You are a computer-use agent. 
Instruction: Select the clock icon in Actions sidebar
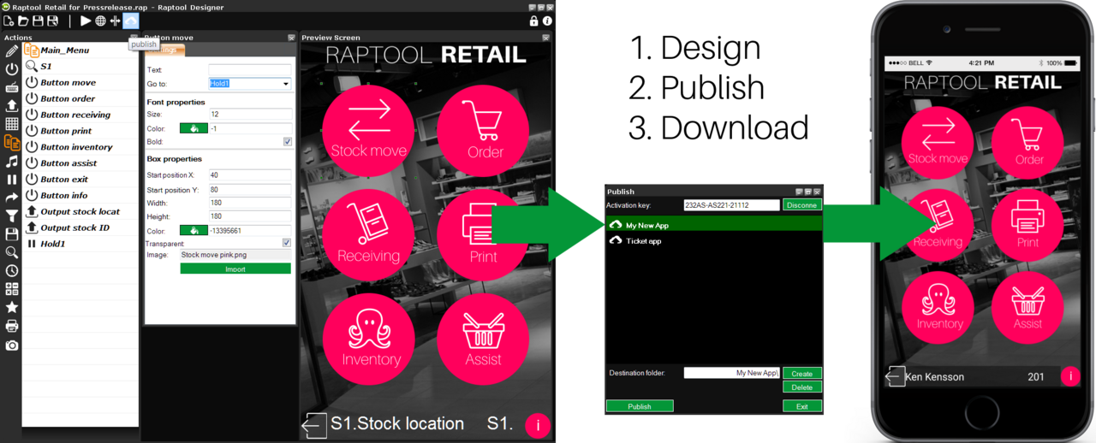[x=12, y=270]
